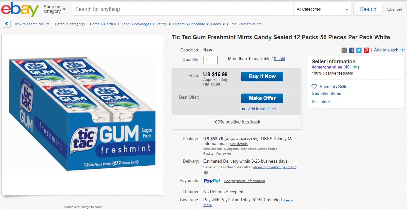The width and height of the screenshot is (407, 209).
Task: Share listing on Twitter
Action: click(x=359, y=50)
